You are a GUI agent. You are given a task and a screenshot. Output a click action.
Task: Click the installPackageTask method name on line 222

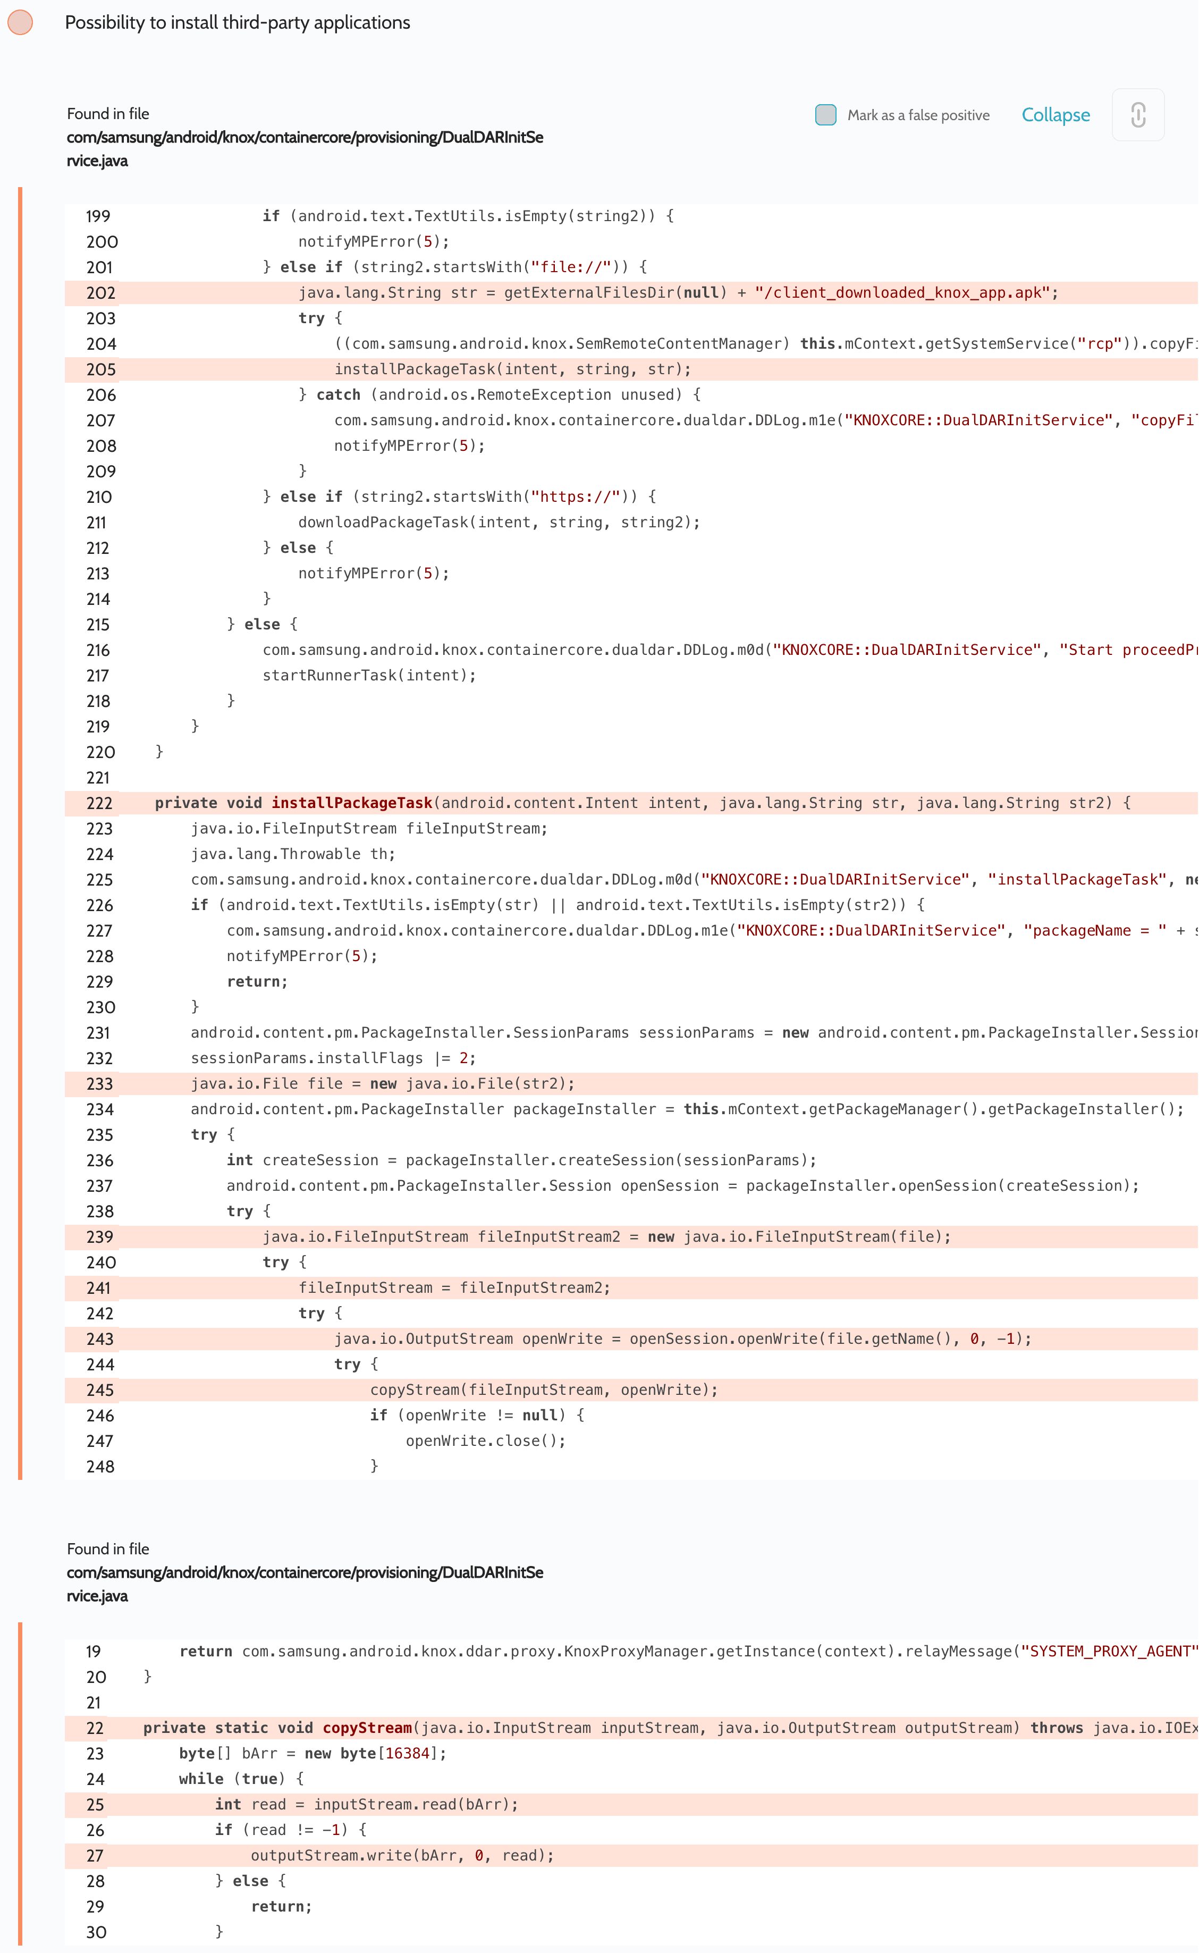(352, 803)
